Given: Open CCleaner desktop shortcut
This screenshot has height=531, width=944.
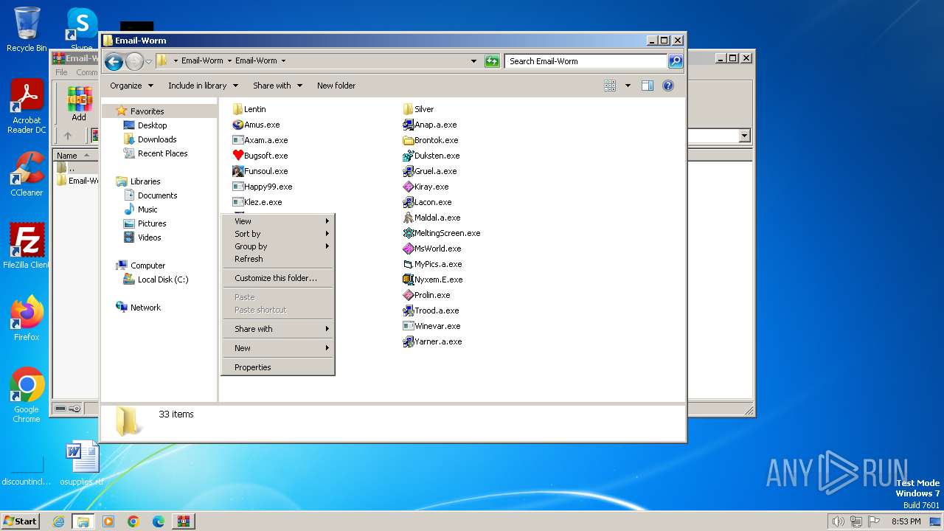Looking at the screenshot, I should pos(27,175).
